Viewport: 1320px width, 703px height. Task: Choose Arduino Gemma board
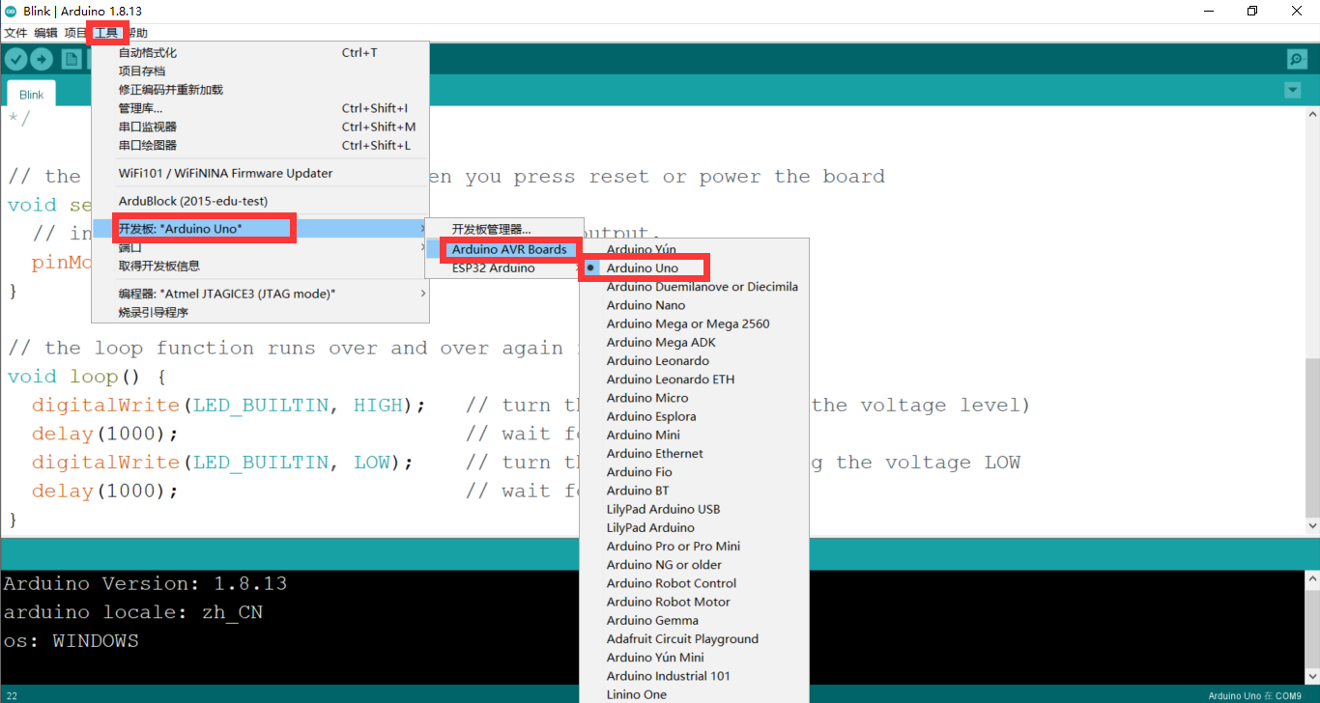coord(694,620)
